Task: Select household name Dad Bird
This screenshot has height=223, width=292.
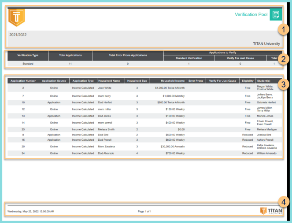Action: [x=103, y=135]
